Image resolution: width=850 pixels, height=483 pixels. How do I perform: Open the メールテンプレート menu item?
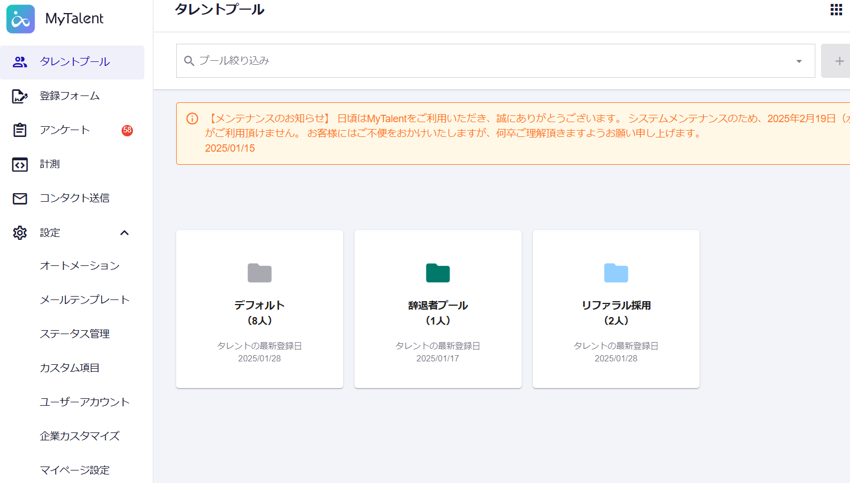(85, 300)
